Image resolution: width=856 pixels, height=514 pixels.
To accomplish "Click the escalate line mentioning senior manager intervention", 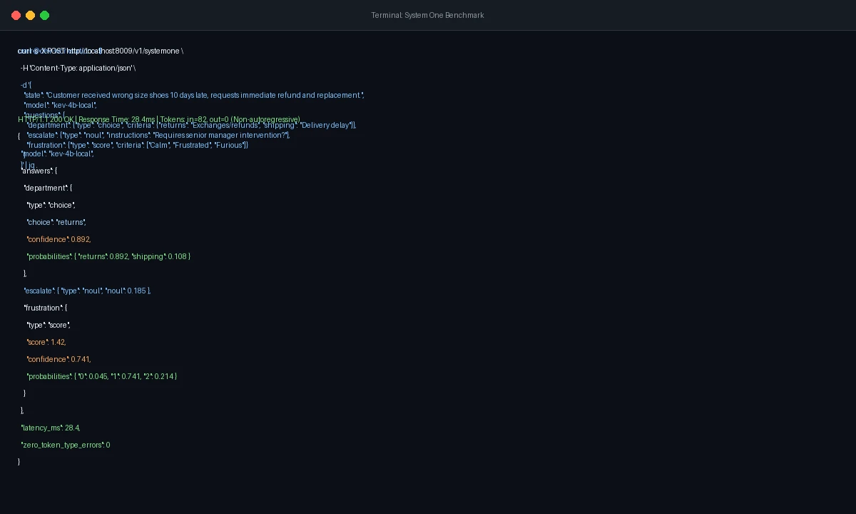I will [158, 135].
